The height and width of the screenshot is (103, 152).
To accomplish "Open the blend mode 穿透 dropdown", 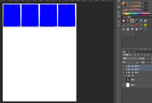I will point(130,59).
